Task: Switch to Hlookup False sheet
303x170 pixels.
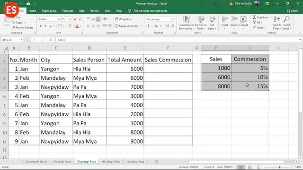Action: pos(111,161)
